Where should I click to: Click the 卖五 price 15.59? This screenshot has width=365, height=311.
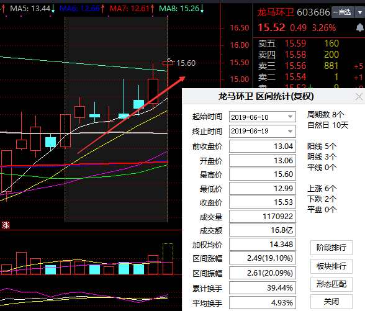[x=295, y=43]
